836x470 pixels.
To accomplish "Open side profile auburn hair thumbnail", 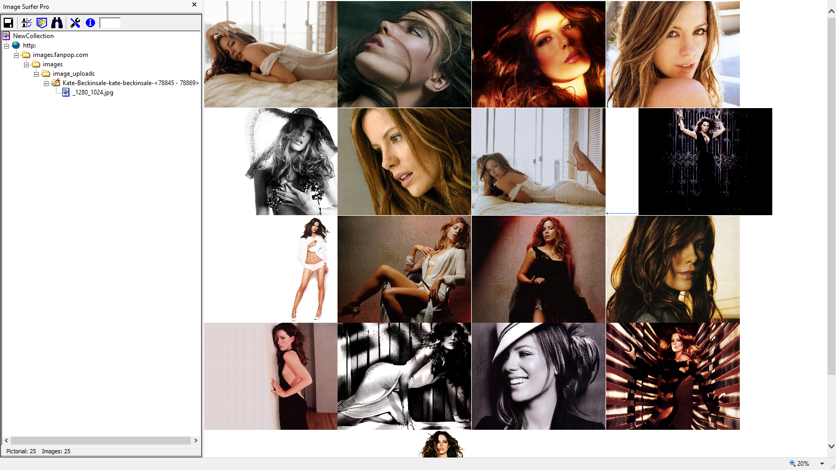I will [404, 161].
